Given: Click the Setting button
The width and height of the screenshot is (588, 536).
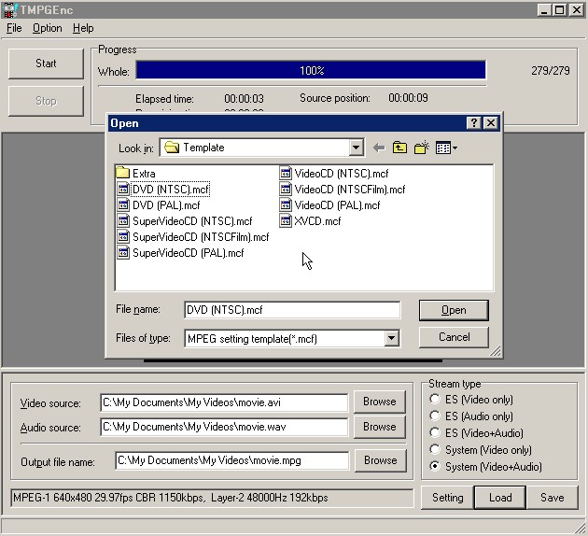Looking at the screenshot, I should (x=447, y=498).
